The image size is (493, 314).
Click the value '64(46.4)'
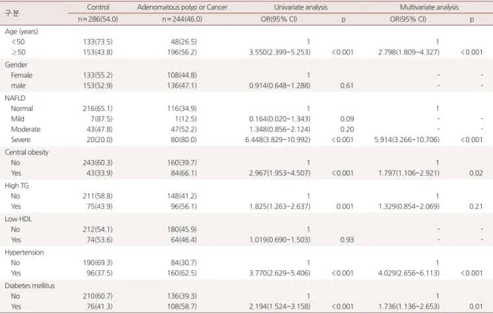184,240
